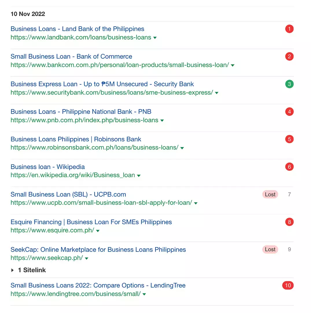Click the red position 10 badge
Viewport: 311px width, 313px height.
288,285
